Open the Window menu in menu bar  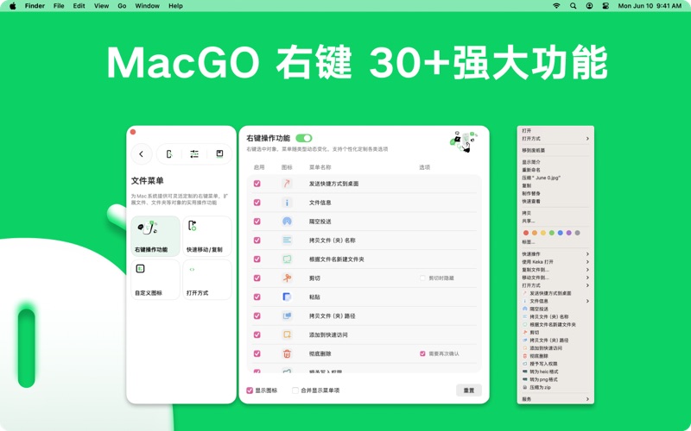(147, 6)
